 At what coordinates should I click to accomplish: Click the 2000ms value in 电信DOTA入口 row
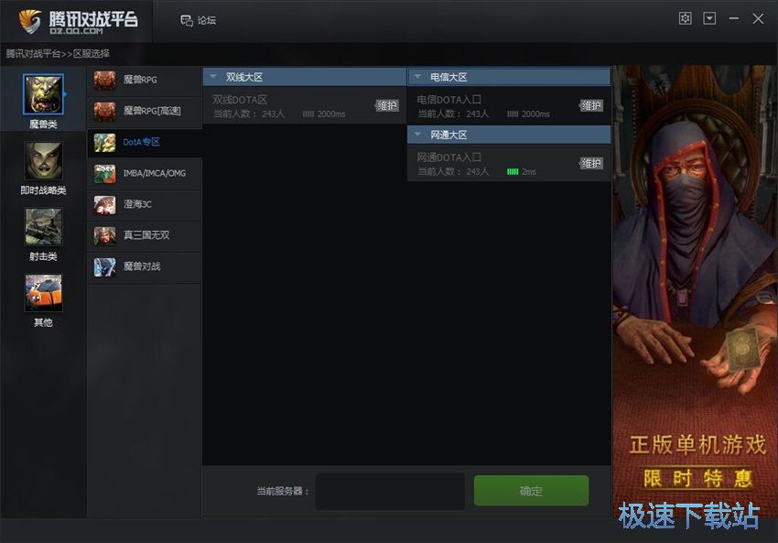click(x=535, y=114)
